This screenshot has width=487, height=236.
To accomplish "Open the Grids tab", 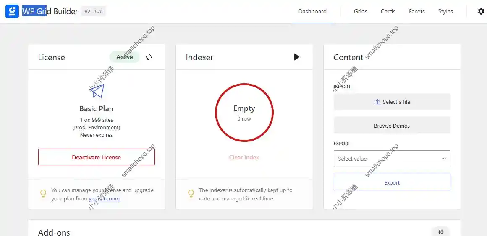I will click(361, 11).
